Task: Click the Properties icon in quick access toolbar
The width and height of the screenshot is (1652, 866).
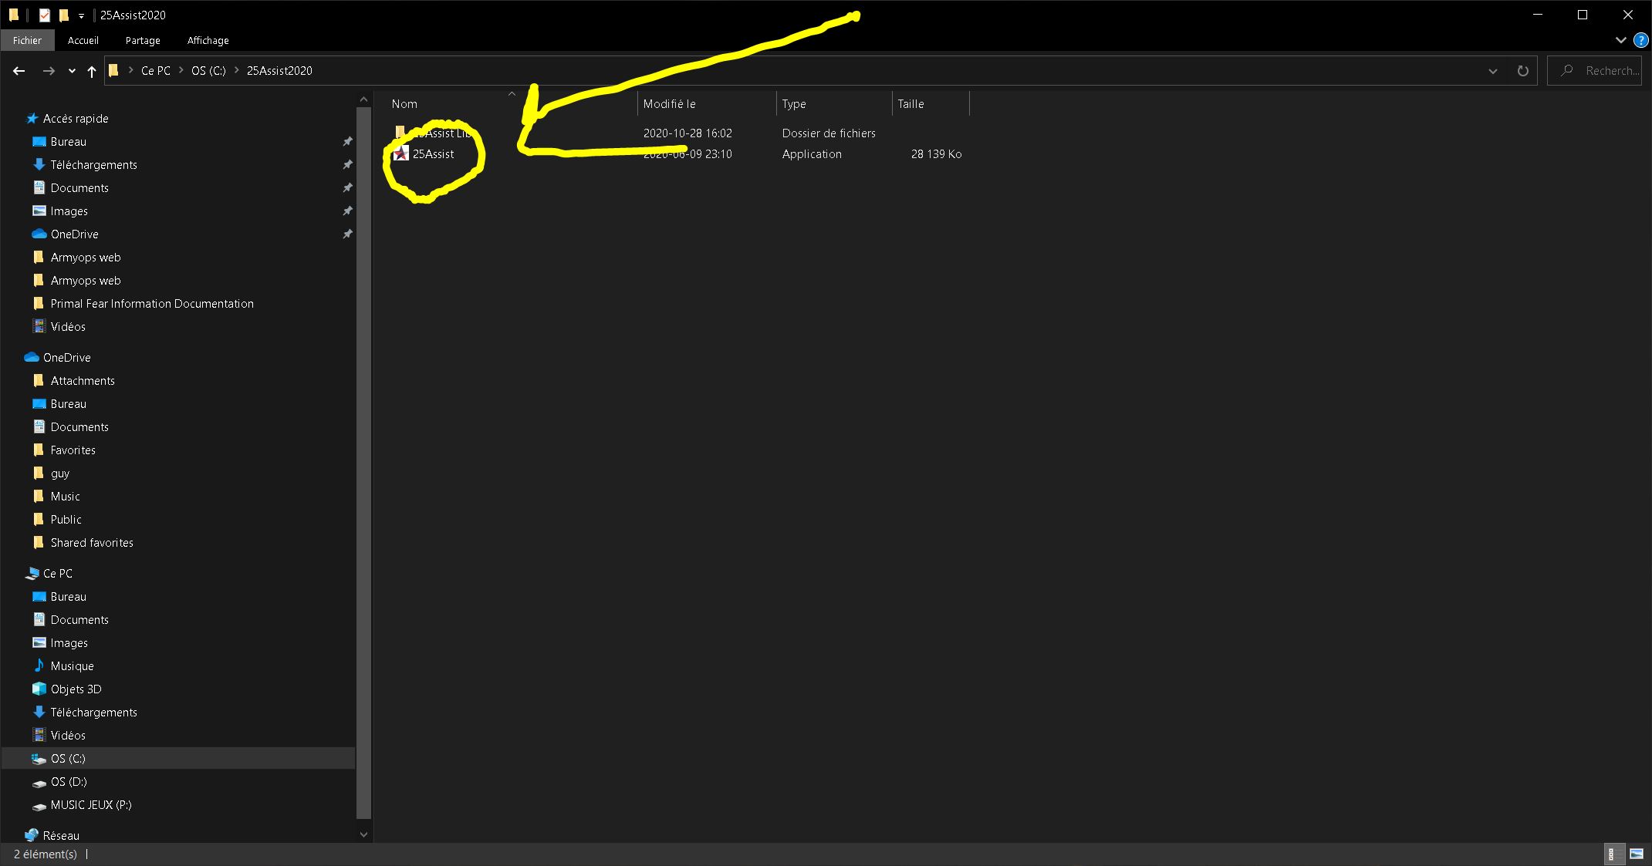Action: tap(45, 15)
